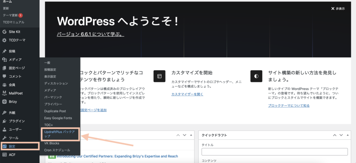Collapse the left dashboard widget
Image resolution: width=356 pixels, height=163 pixels.
tap(191, 135)
